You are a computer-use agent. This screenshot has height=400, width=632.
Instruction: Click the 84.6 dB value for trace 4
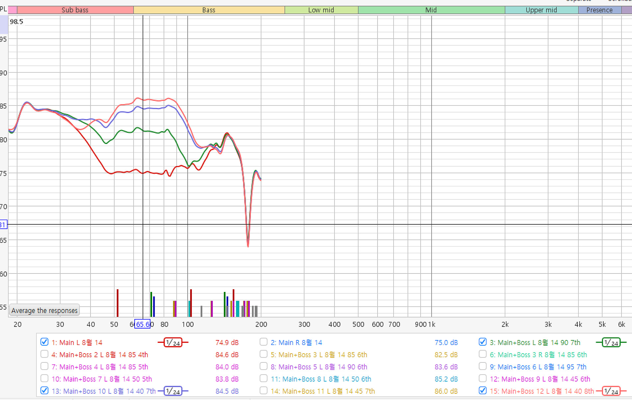click(227, 355)
